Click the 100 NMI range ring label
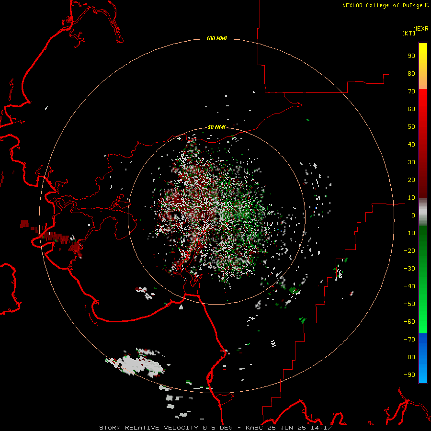Viewport: 431px width, 431px height. click(216, 38)
